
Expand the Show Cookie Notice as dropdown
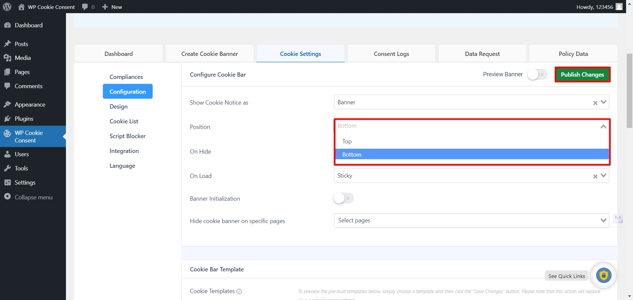(x=603, y=102)
